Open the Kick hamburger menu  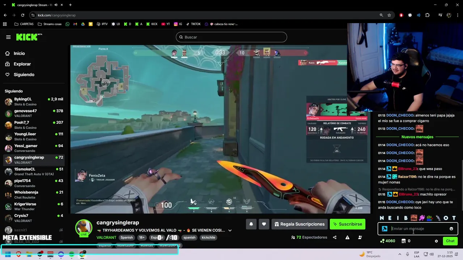[8, 37]
